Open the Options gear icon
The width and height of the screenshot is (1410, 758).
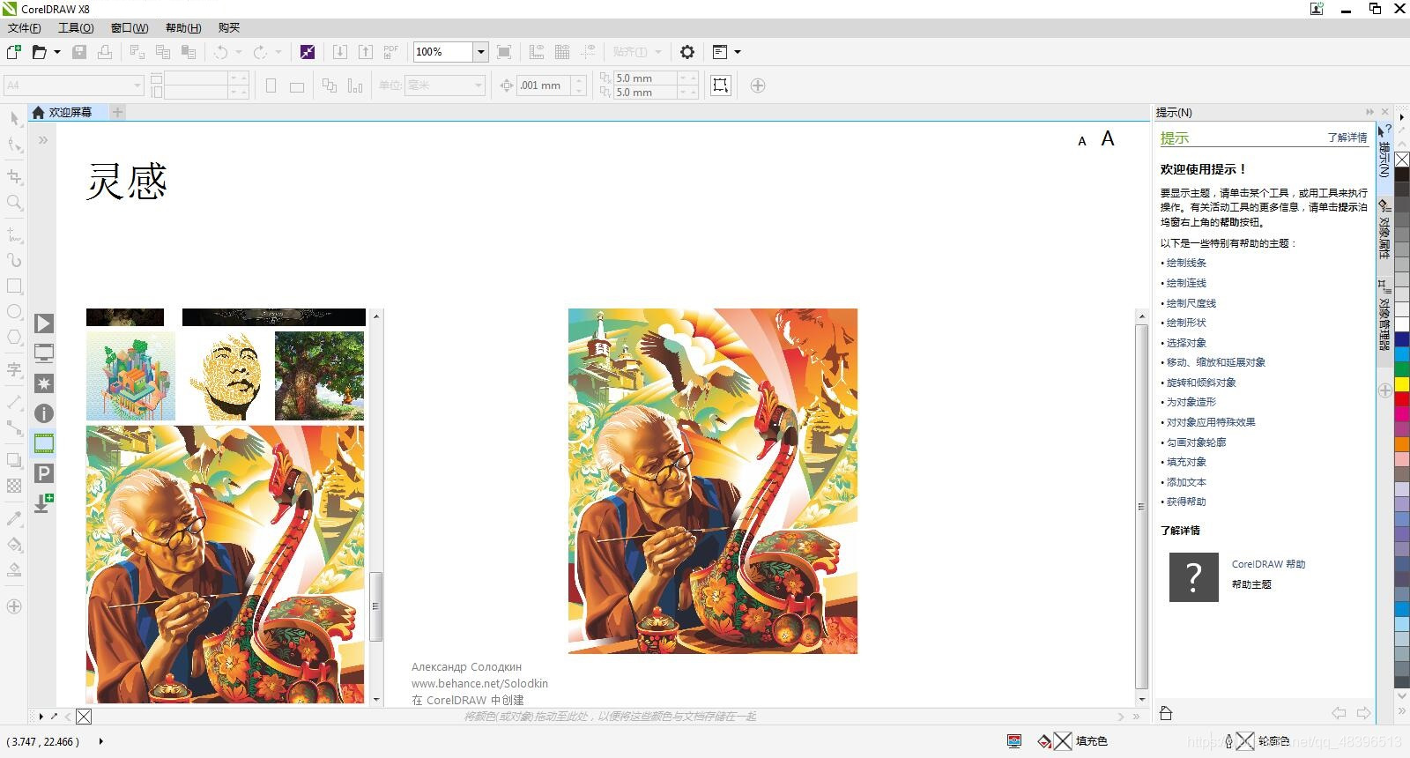[x=687, y=52]
